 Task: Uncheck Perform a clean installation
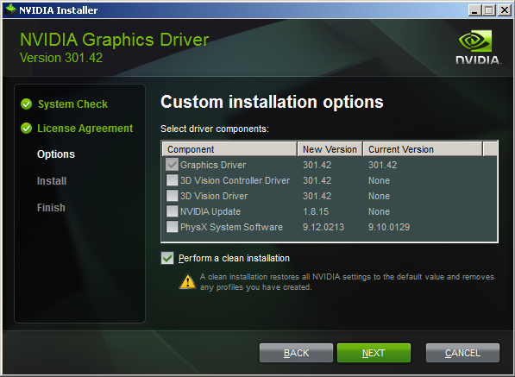coord(167,258)
